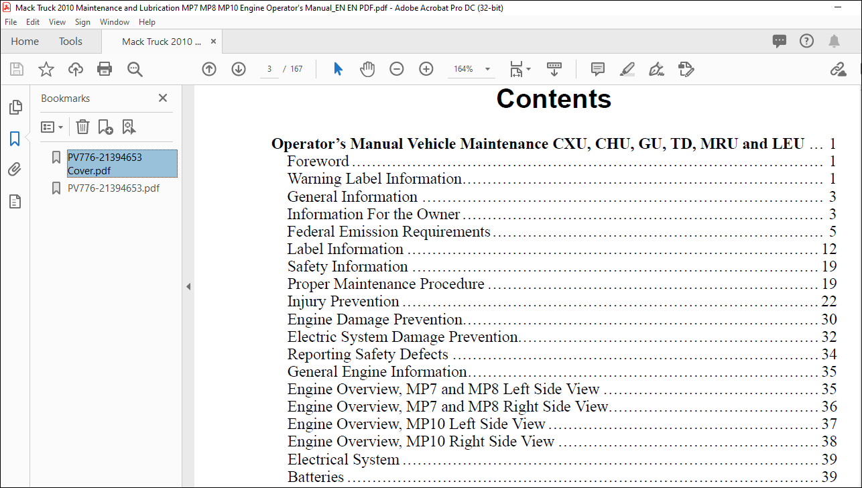This screenshot has height=488, width=862.
Task: Open chat messages icon
Action: pyautogui.click(x=780, y=42)
